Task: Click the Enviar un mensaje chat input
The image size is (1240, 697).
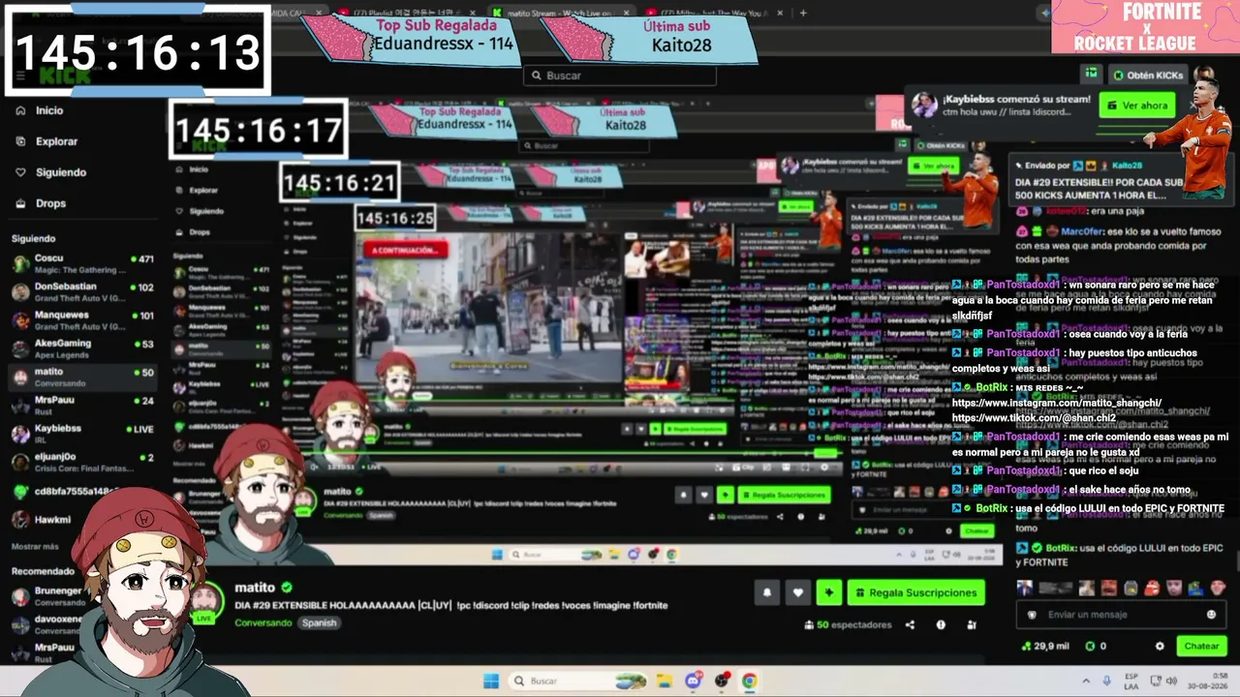Action: click(x=1122, y=615)
